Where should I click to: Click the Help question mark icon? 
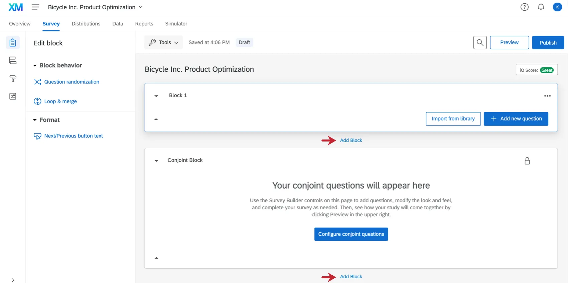point(524,7)
